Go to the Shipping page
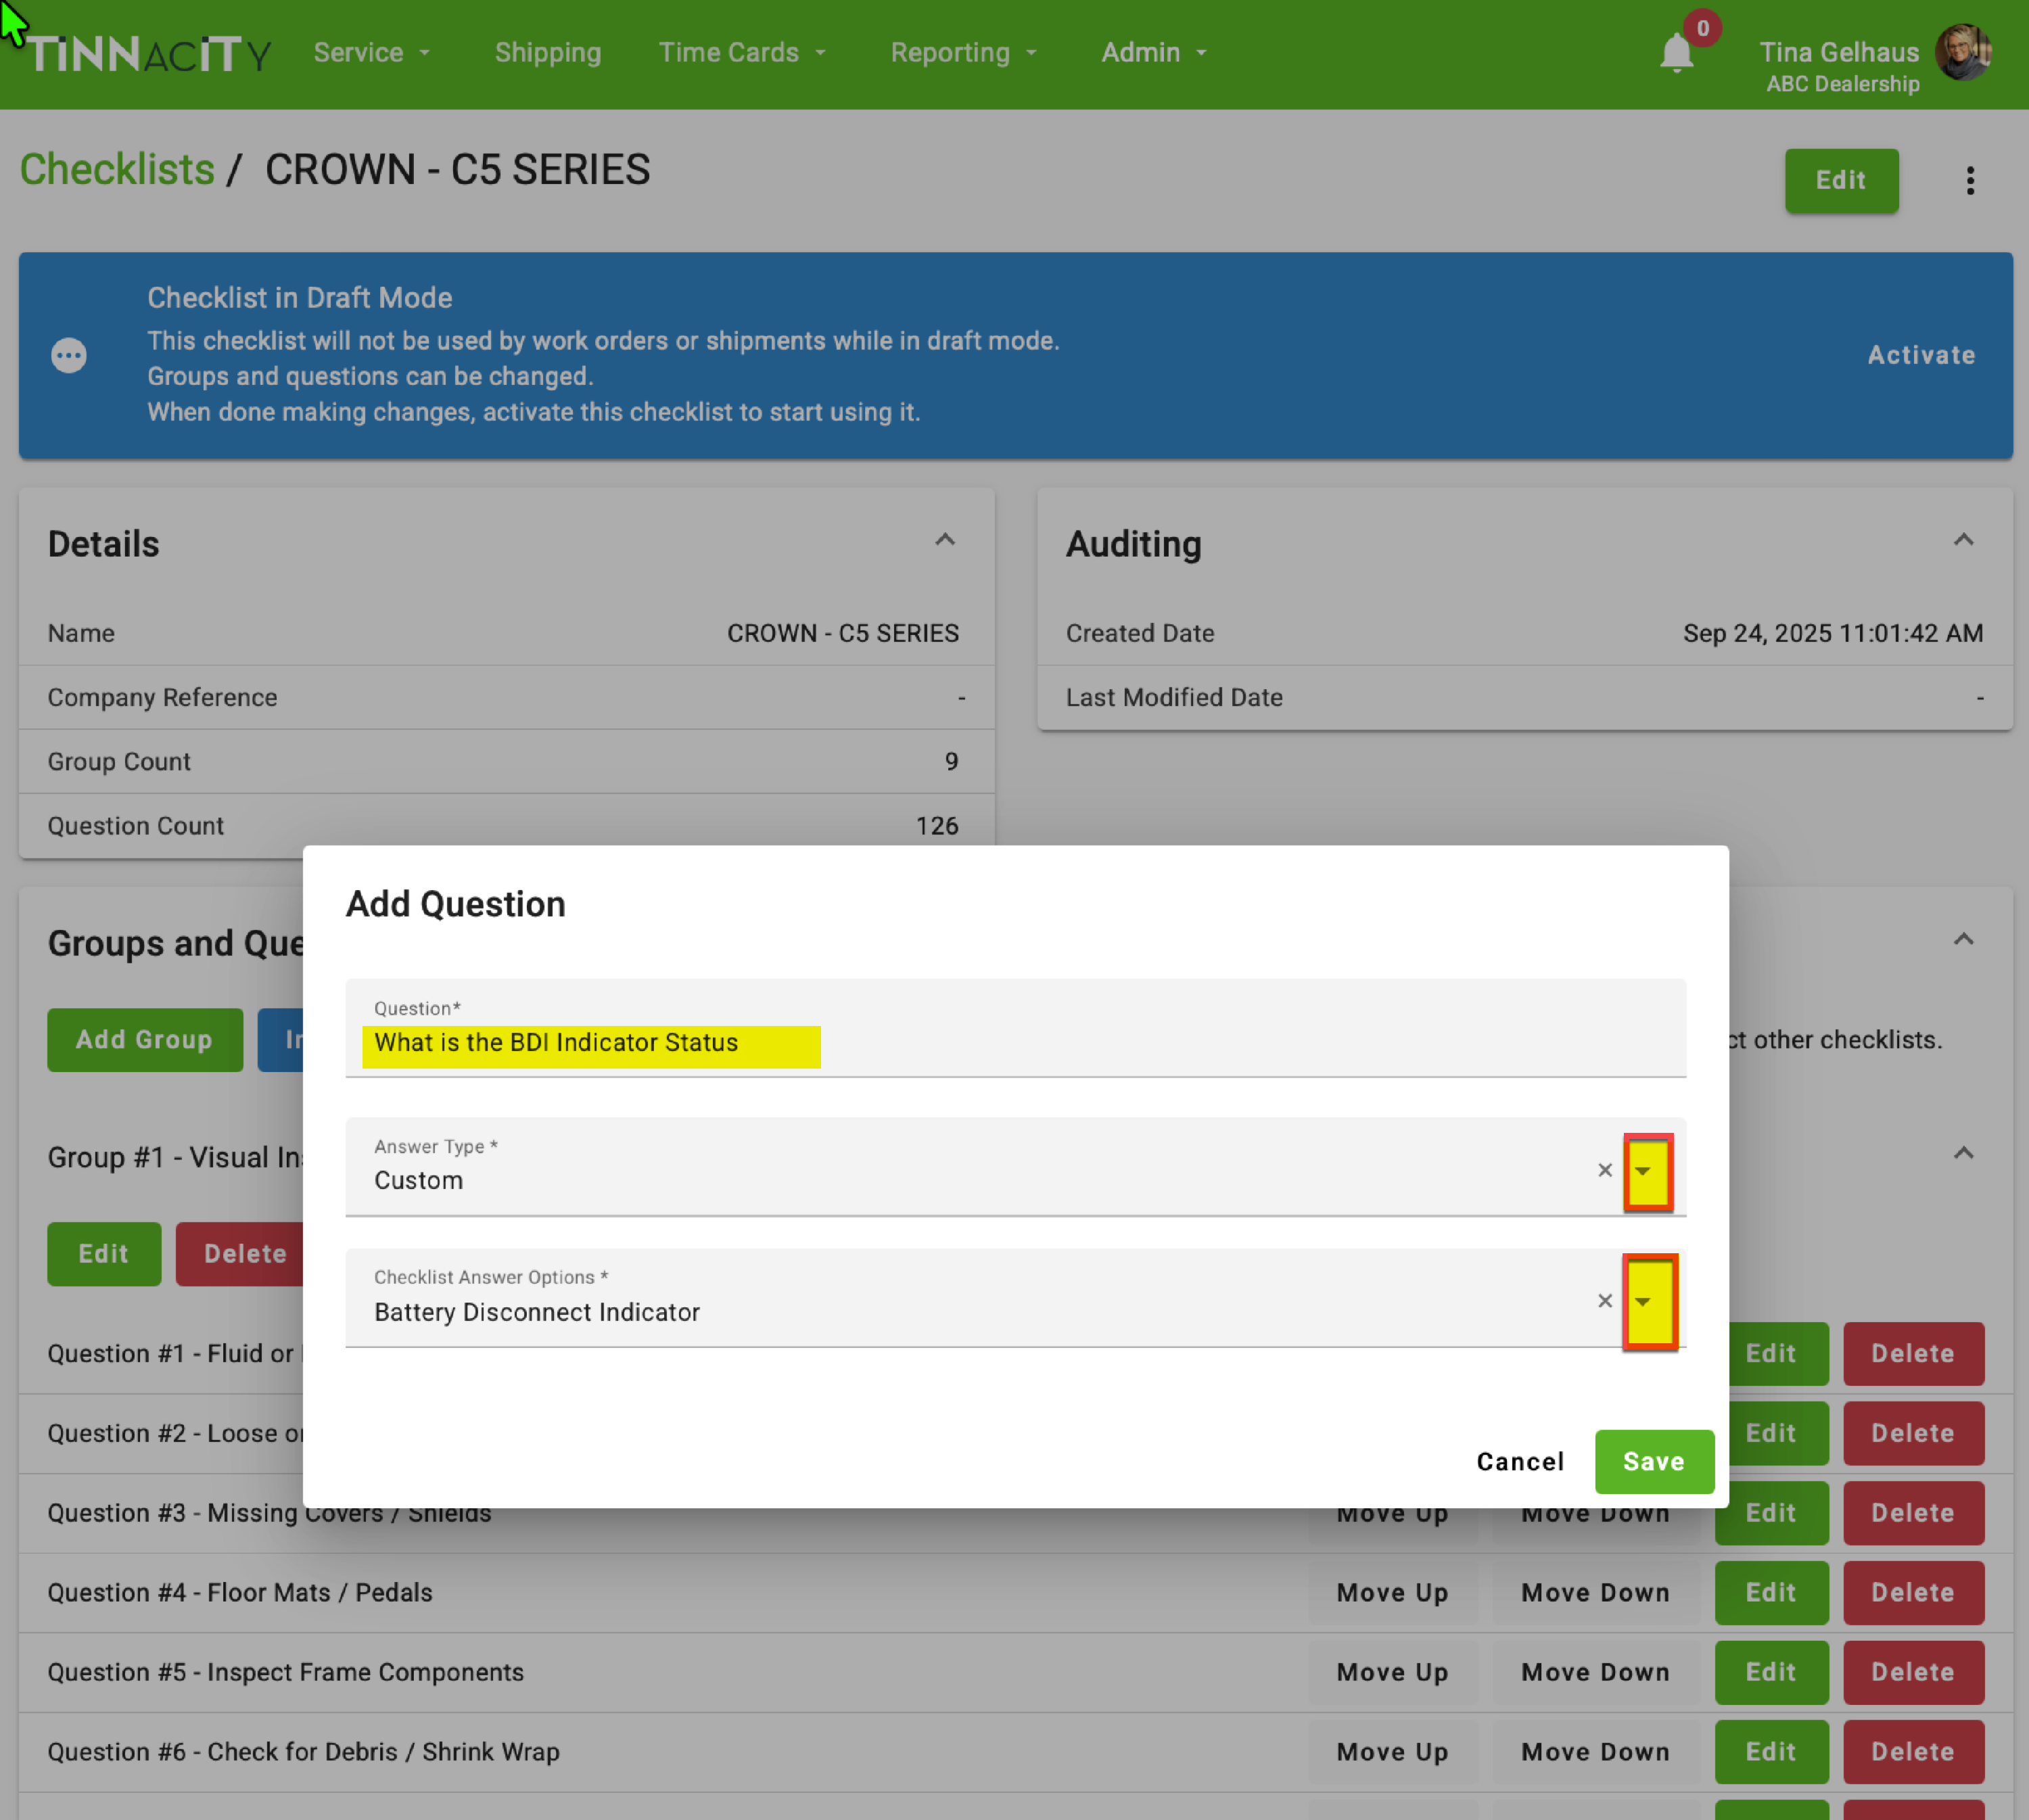 [548, 53]
